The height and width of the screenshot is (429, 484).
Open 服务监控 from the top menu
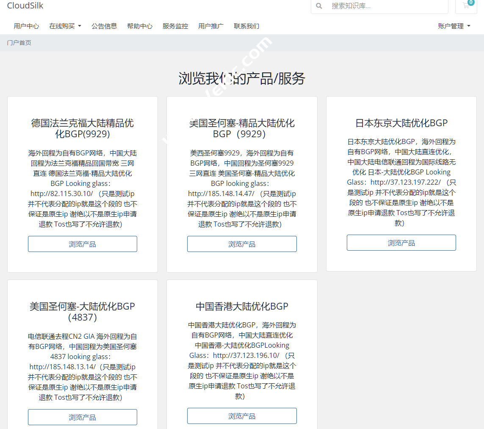(x=175, y=26)
